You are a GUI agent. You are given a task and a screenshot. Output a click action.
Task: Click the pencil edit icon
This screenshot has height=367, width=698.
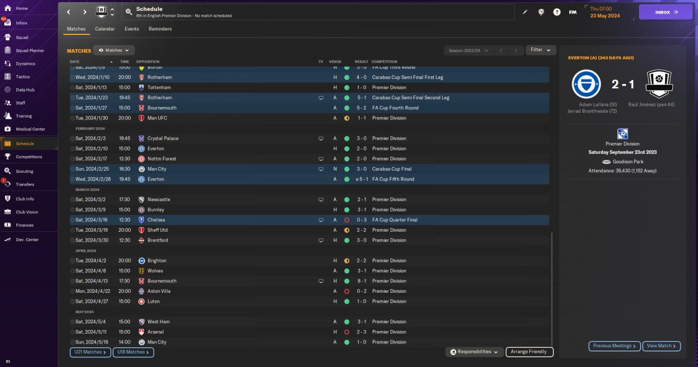click(x=525, y=12)
